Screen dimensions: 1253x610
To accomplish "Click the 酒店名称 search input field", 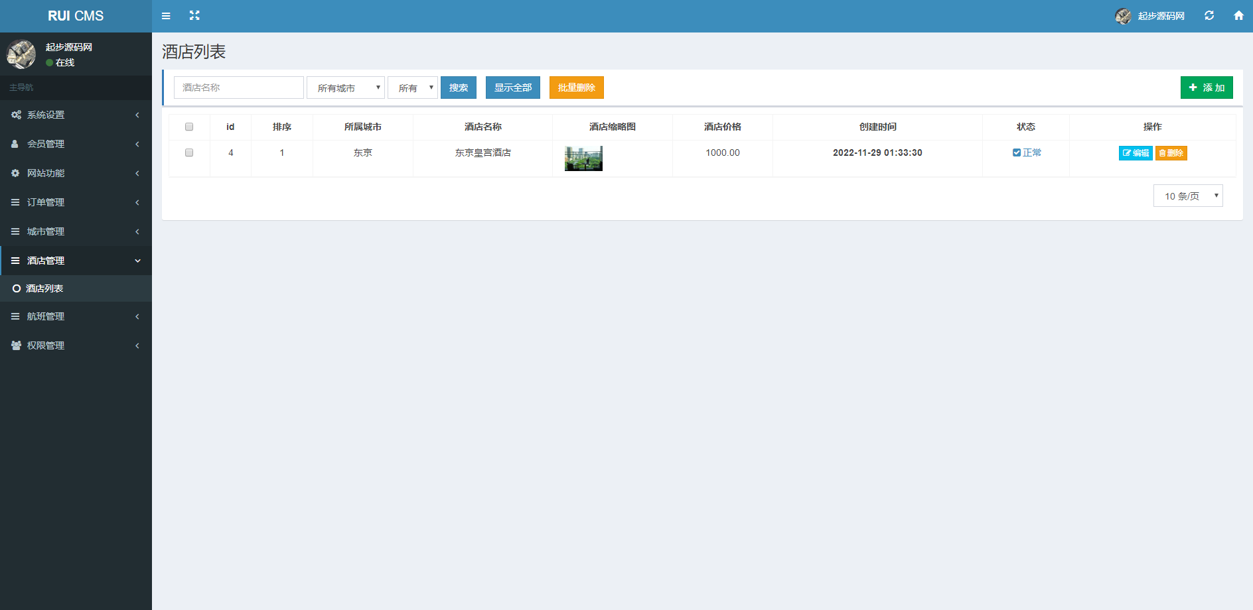I will 239,88.
